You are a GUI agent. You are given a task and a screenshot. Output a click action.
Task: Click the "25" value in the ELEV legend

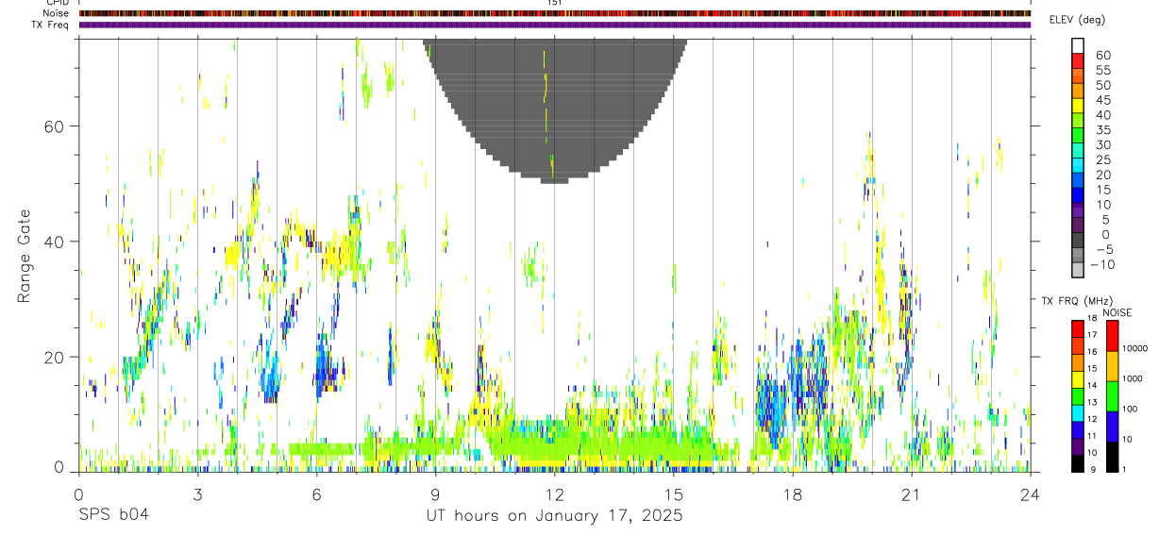click(x=1102, y=159)
